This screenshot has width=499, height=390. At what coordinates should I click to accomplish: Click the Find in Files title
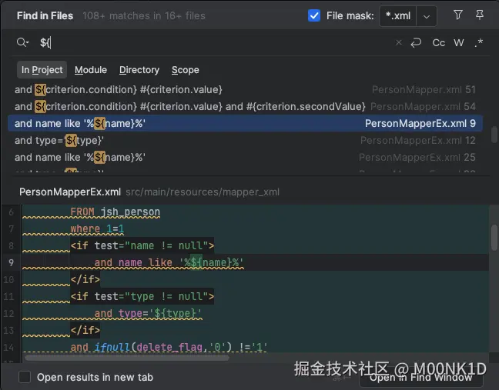click(45, 16)
